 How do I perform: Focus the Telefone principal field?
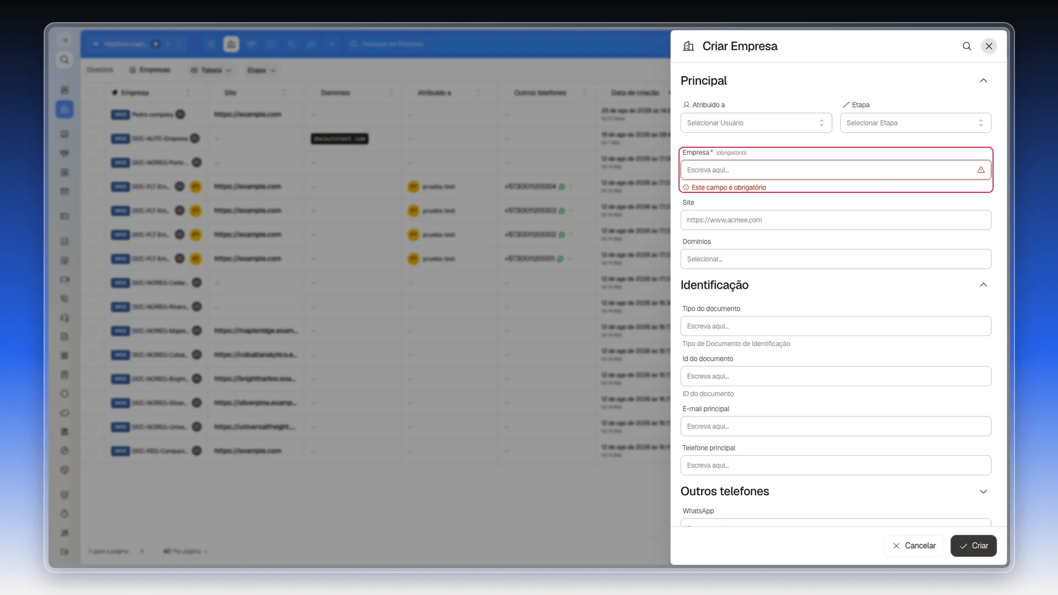(835, 466)
